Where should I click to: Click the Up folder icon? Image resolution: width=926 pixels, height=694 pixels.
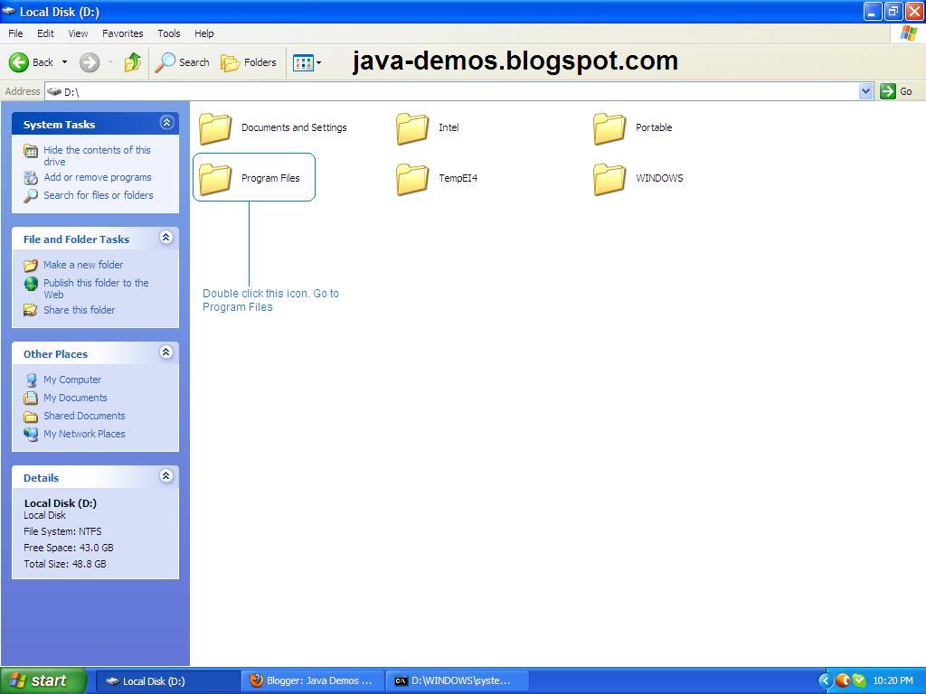[x=132, y=62]
